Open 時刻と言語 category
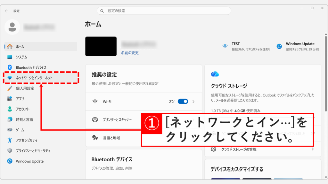The height and width of the screenshot is (184, 328). (x=41, y=119)
